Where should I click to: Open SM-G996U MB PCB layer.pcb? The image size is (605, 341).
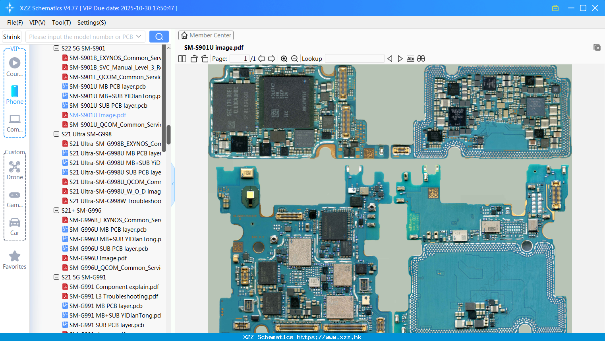coord(108,229)
